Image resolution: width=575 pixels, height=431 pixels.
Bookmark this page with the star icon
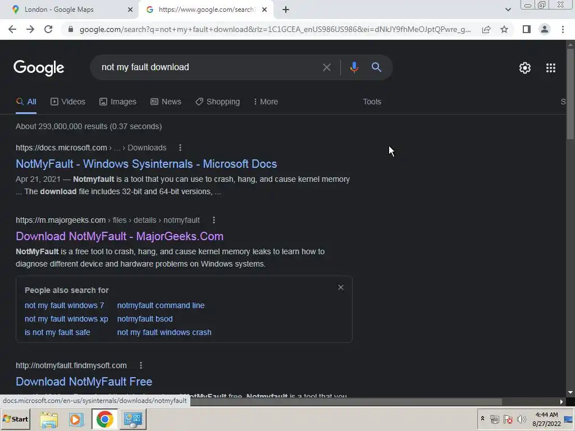(x=504, y=29)
